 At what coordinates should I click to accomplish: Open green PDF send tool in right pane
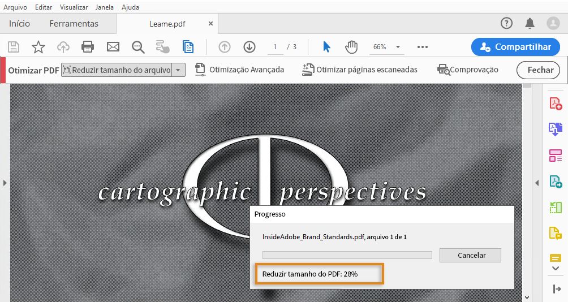tap(556, 182)
